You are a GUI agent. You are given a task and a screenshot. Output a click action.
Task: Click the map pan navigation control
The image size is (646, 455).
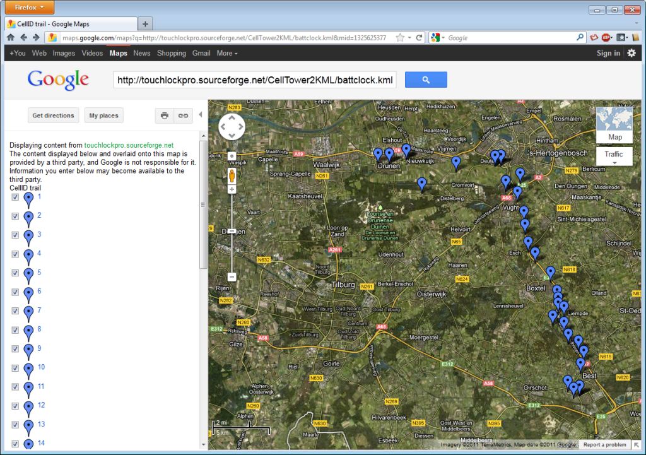(x=232, y=127)
